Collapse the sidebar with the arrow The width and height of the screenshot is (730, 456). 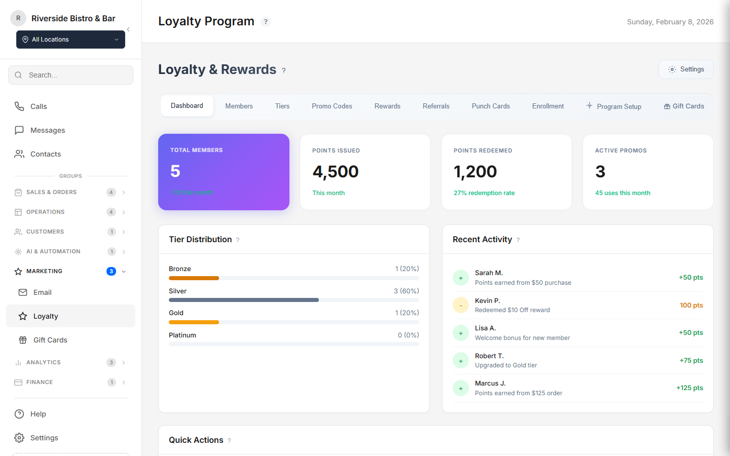click(x=128, y=29)
